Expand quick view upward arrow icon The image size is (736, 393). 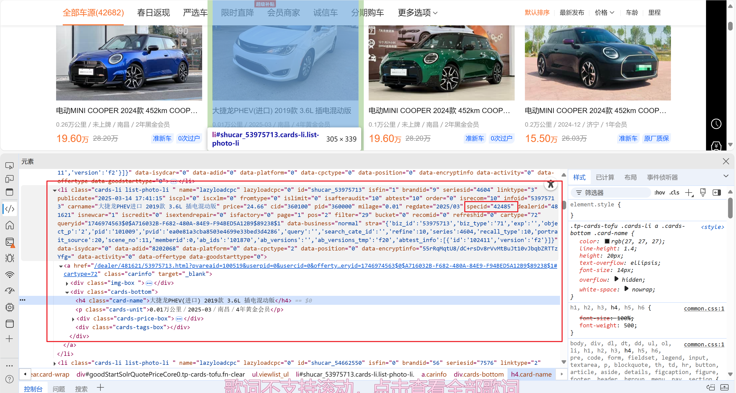point(724,387)
